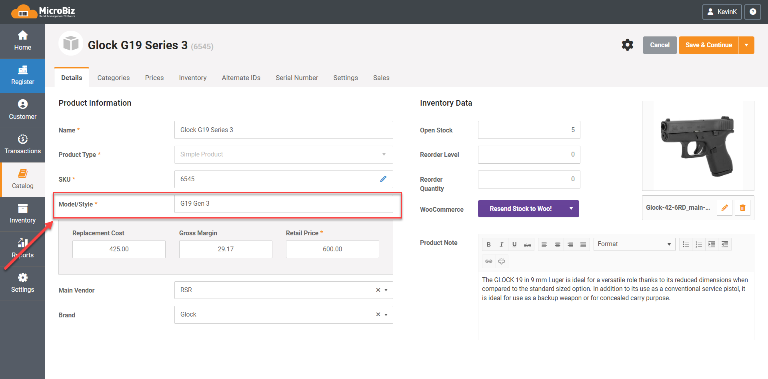Viewport: 768px width, 379px height.
Task: Open the Reports section
Action: point(22,249)
